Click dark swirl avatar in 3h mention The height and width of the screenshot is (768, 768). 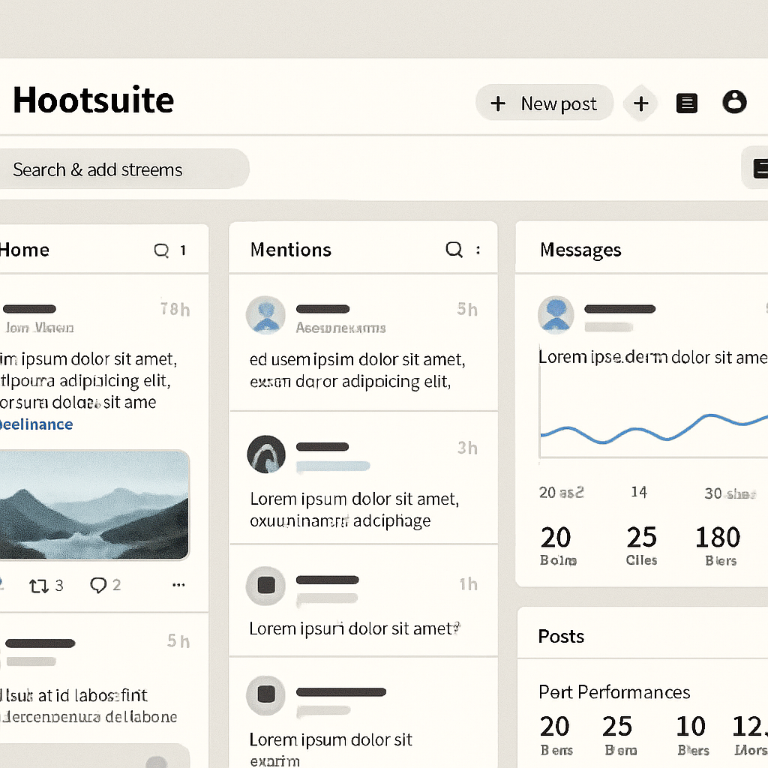266,454
